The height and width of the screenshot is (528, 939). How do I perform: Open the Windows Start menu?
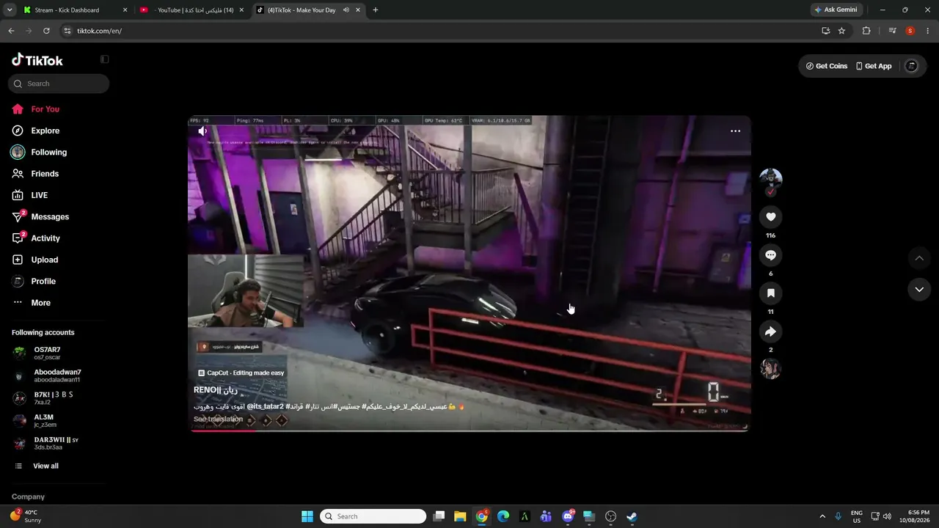(307, 516)
